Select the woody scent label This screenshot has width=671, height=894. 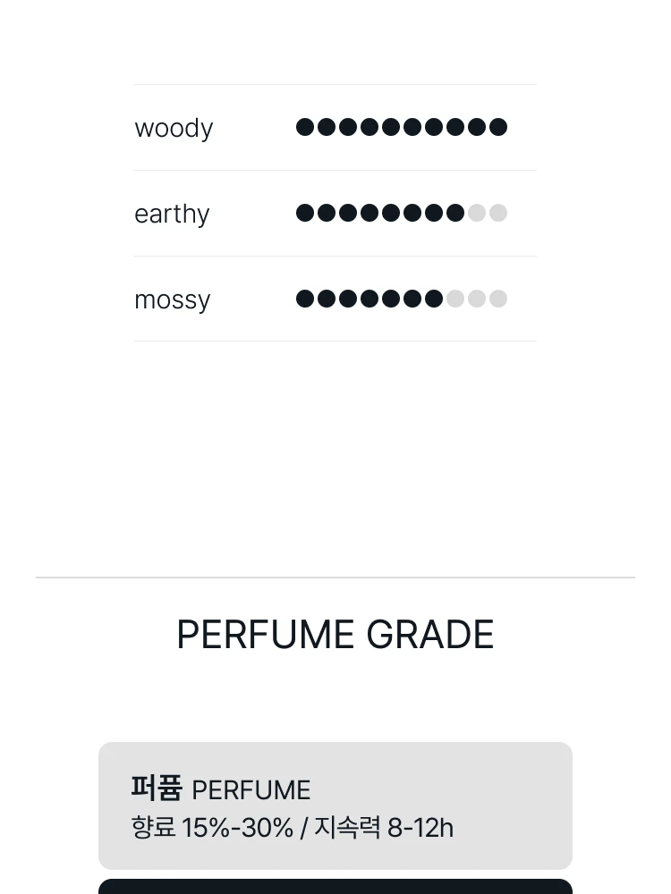click(x=174, y=128)
